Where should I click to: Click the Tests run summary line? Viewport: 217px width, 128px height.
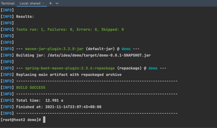click(70, 29)
